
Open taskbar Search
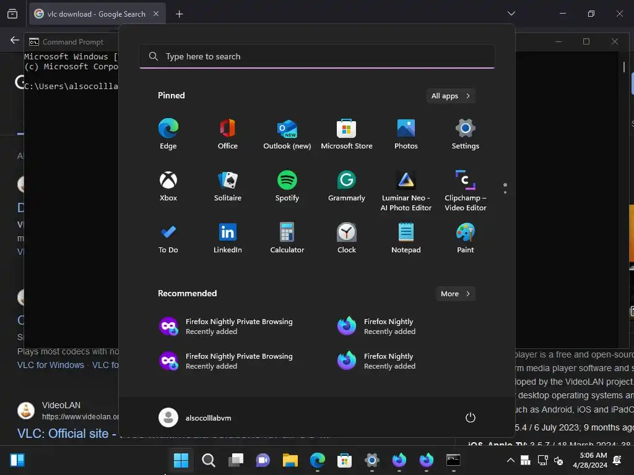(x=208, y=460)
